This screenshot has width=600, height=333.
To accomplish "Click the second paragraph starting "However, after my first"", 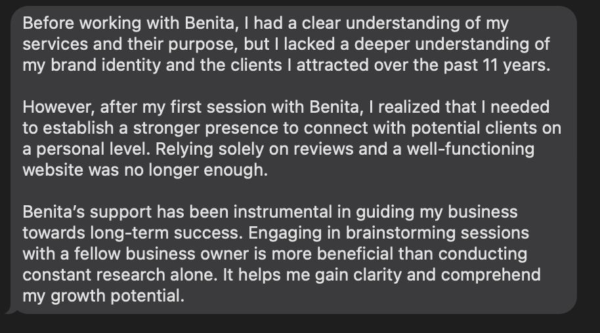I will (x=292, y=138).
